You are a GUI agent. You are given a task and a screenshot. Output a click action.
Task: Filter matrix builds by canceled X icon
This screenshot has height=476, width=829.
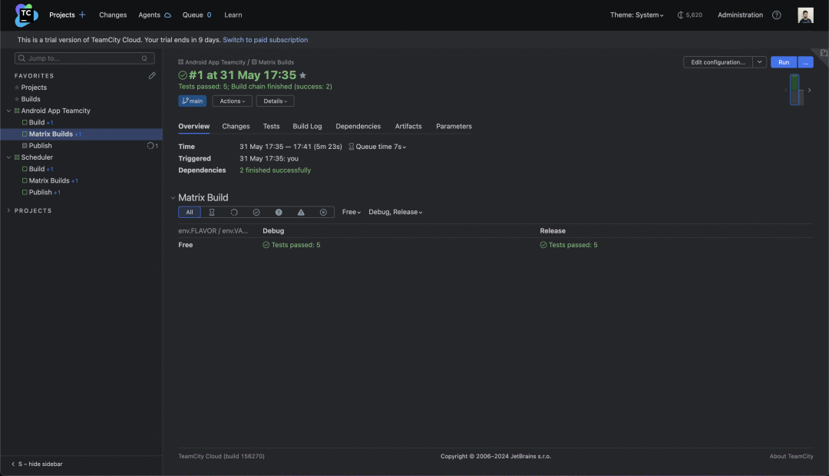pyautogui.click(x=323, y=212)
